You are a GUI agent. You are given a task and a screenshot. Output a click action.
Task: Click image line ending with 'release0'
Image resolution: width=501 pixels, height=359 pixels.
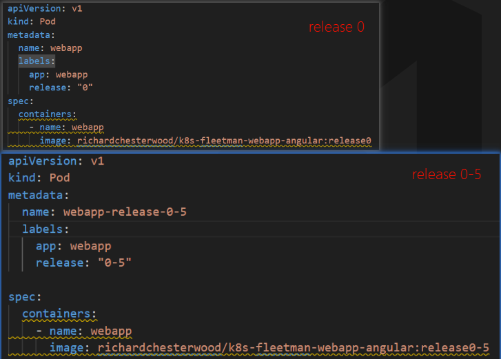[x=205, y=141]
